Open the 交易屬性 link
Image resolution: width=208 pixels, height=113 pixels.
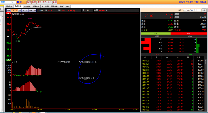tap(189, 2)
